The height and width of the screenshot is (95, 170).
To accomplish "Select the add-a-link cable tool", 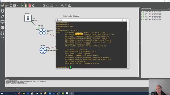I will pos(2,39).
